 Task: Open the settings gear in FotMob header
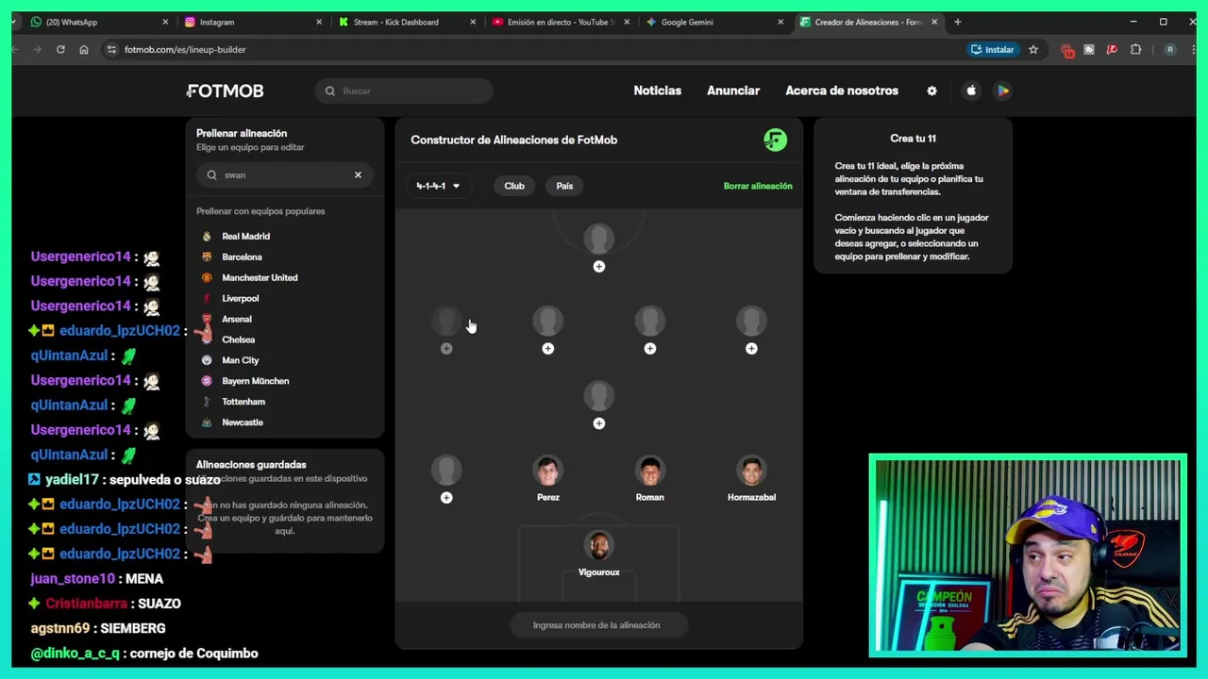(931, 91)
